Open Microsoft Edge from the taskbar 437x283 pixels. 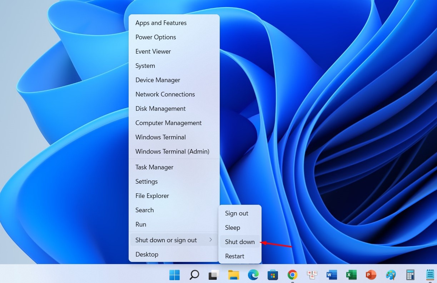[x=253, y=275]
